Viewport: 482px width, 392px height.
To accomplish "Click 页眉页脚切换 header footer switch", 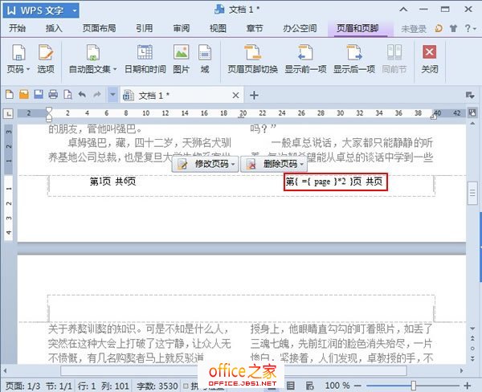I will [x=253, y=59].
